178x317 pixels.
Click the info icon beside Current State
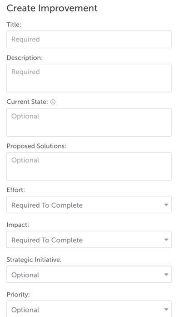pos(53,102)
